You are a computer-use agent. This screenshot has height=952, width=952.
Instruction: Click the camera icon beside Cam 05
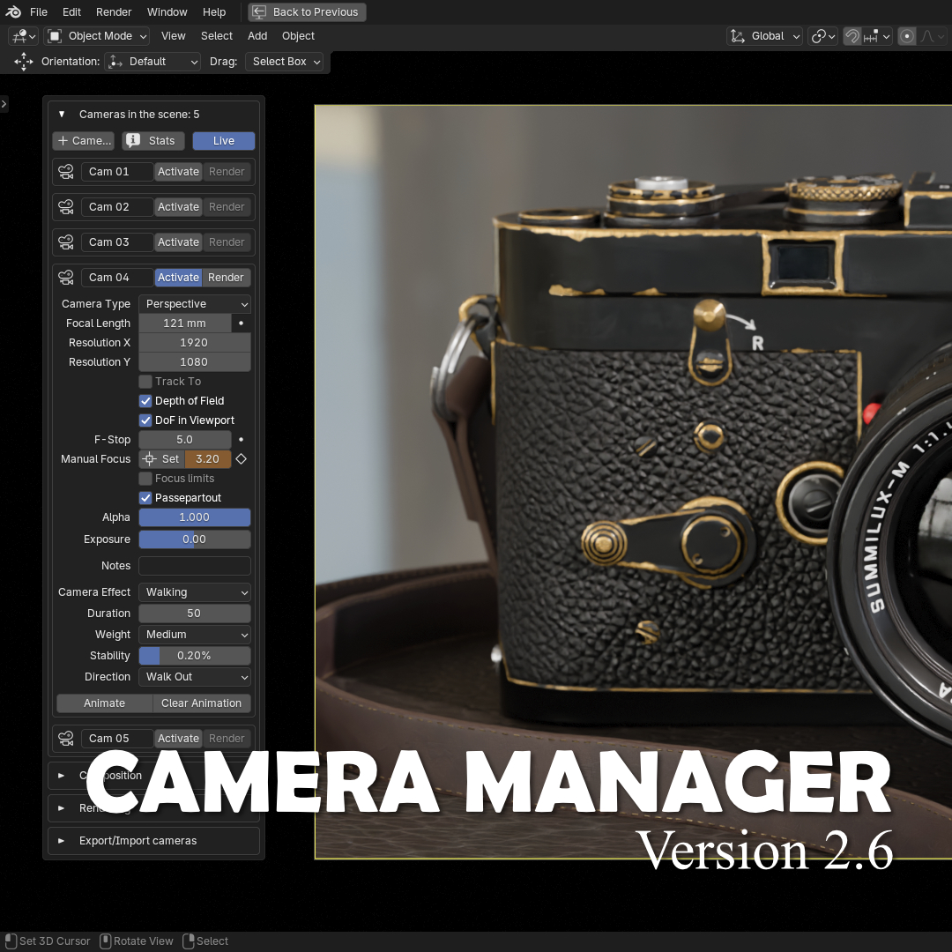(x=66, y=739)
